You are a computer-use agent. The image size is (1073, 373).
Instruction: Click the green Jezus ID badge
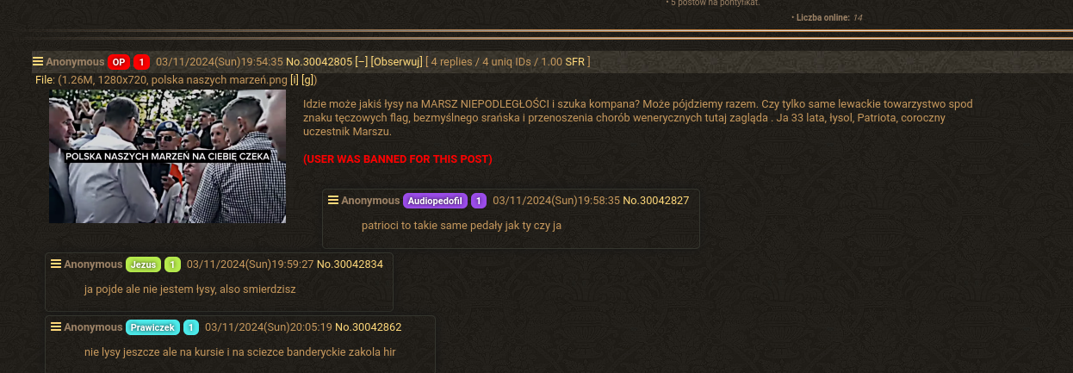pos(144,264)
